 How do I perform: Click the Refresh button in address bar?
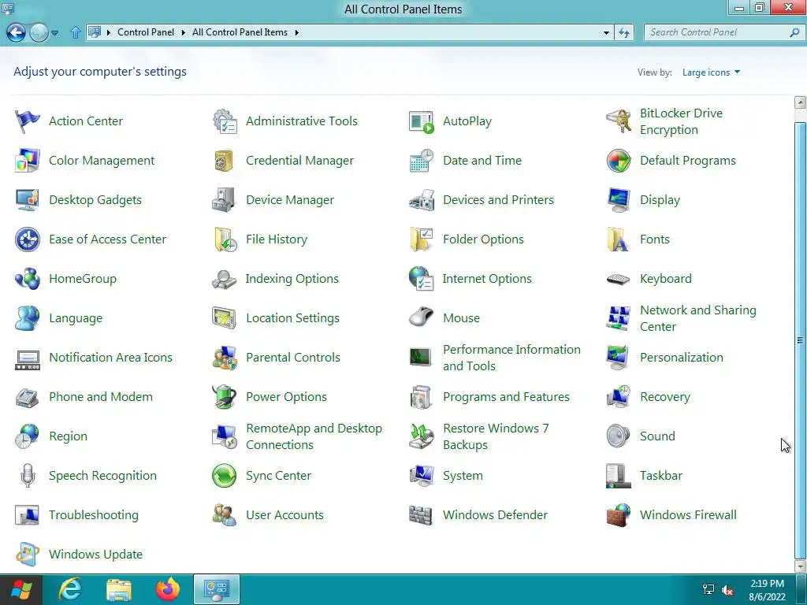[624, 32]
